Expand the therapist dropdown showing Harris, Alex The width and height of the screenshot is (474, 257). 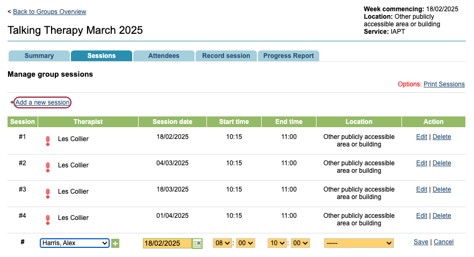[75, 243]
